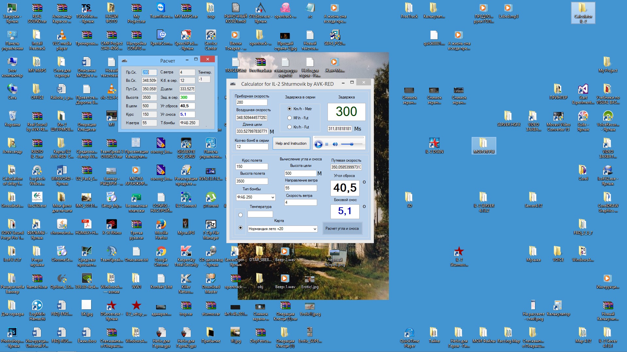The height and width of the screenshot is (352, 627).
Task: Select the Ml\h - Fut radio option
Action: pyautogui.click(x=289, y=118)
